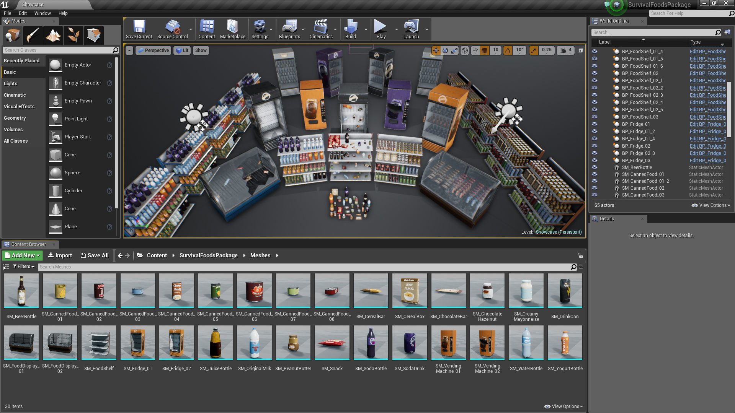Toggle grid snapping in the viewport

pyautogui.click(x=485, y=50)
